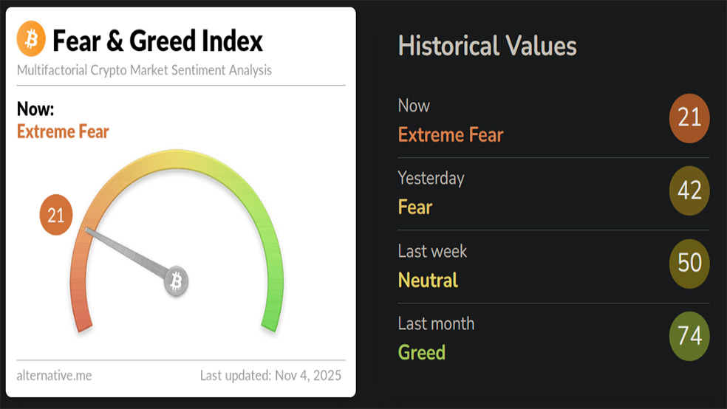The height and width of the screenshot is (409, 727).
Task: Click the Last updated Nov 4, 2025 text
Action: (270, 375)
